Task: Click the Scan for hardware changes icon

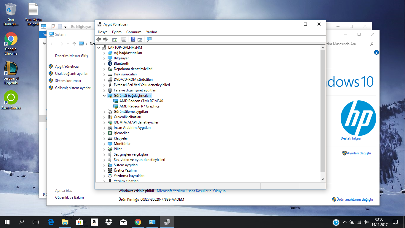Action: (x=149, y=39)
